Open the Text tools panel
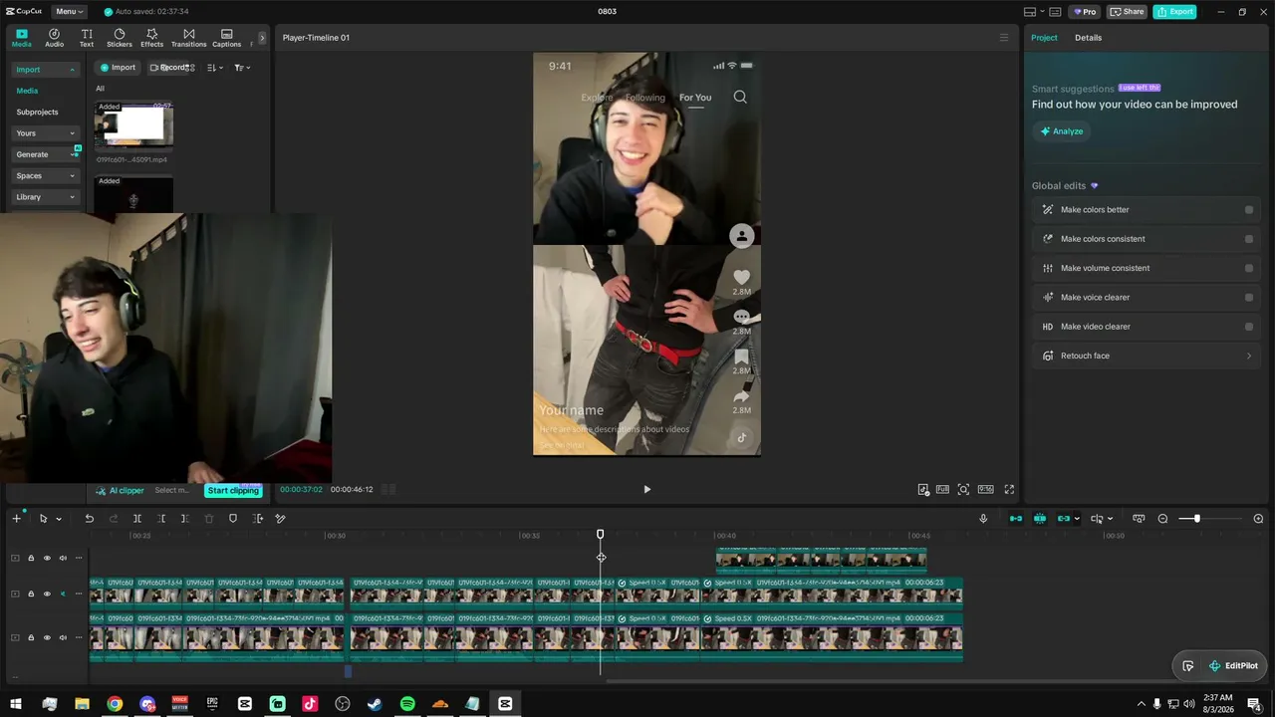 [x=87, y=38]
